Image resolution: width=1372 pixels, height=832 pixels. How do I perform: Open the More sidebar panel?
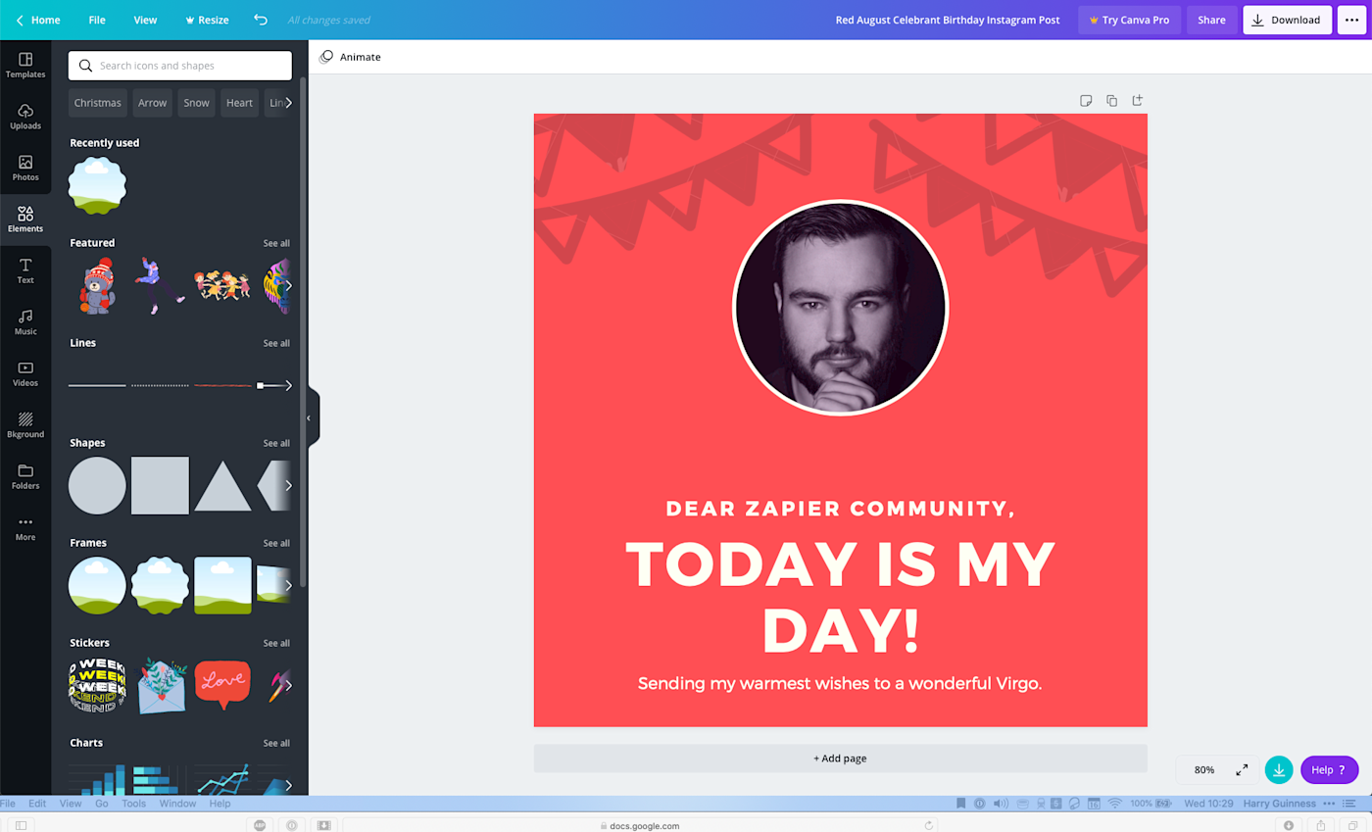click(25, 528)
